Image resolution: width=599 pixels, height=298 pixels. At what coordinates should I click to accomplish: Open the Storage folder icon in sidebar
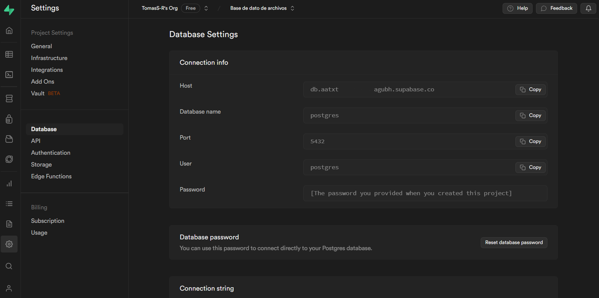click(x=9, y=139)
